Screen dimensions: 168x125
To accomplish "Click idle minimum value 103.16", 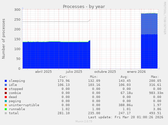I will [x=94, y=85].
